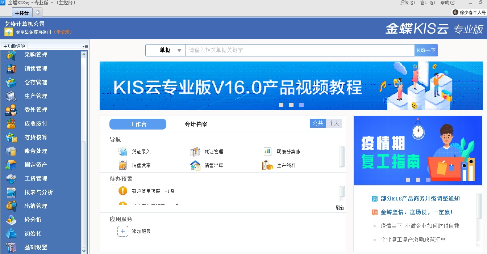Image resolution: width=487 pixels, height=254 pixels.
Task: Open 凭证管理 navigation shortcut icon
Action: (195, 152)
